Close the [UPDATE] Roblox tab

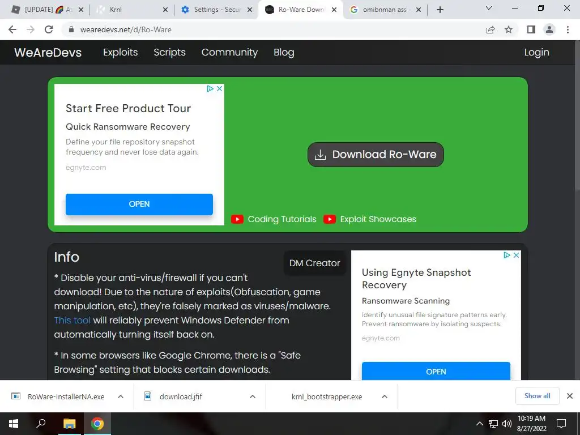(81, 10)
